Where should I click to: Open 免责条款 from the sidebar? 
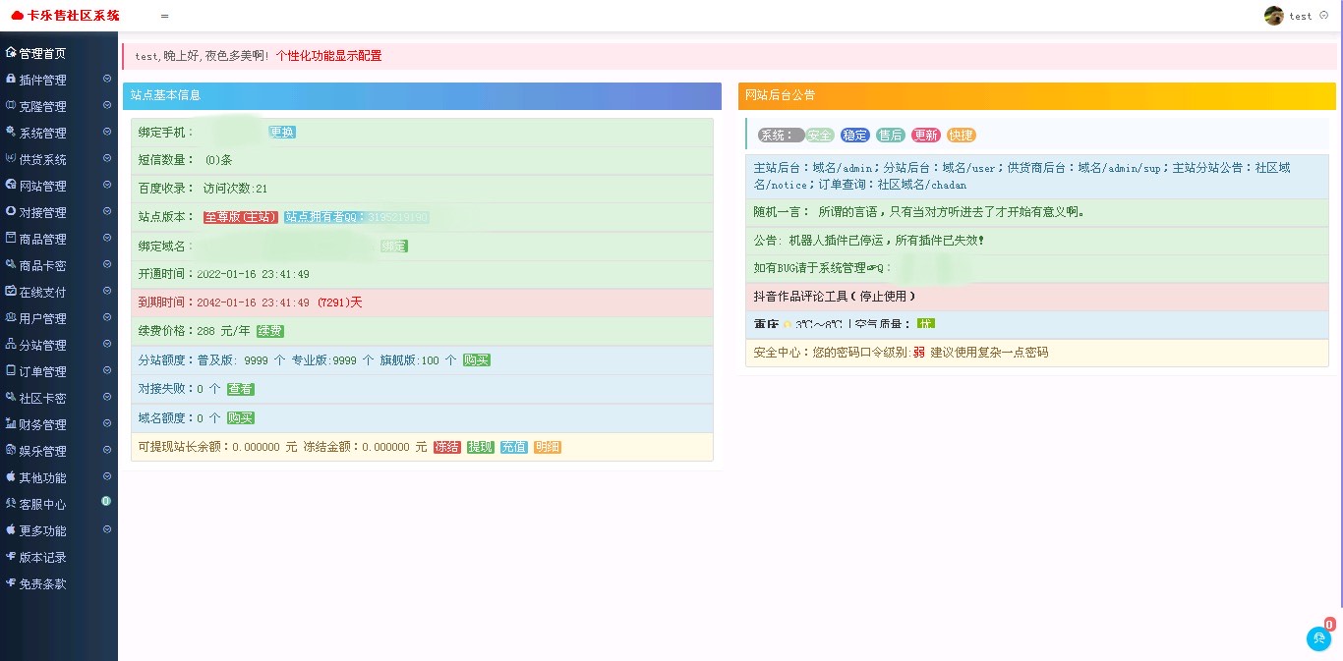[x=39, y=583]
